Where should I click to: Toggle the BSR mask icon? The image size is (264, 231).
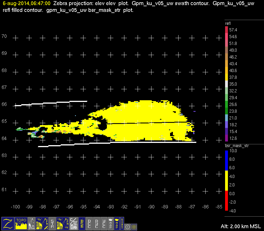(82, 223)
